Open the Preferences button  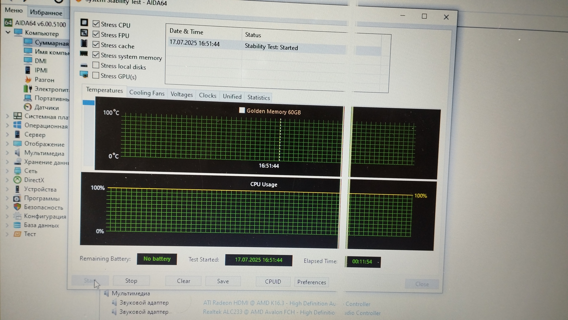[311, 282]
